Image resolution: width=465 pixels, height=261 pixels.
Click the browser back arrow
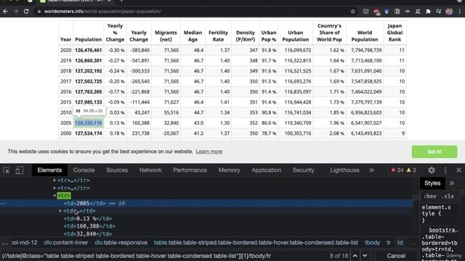point(6,12)
